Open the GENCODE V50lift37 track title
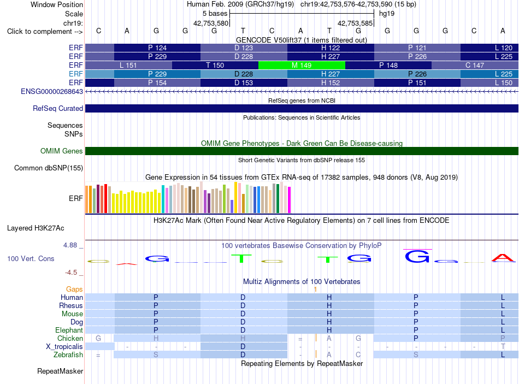The height and width of the screenshot is (384, 519). 301,40
